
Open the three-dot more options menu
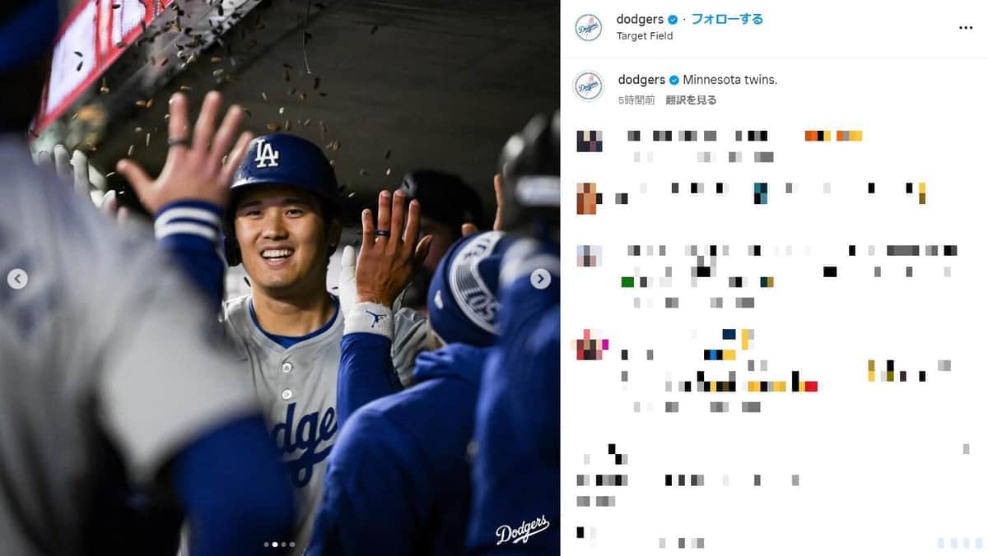pos(966,27)
